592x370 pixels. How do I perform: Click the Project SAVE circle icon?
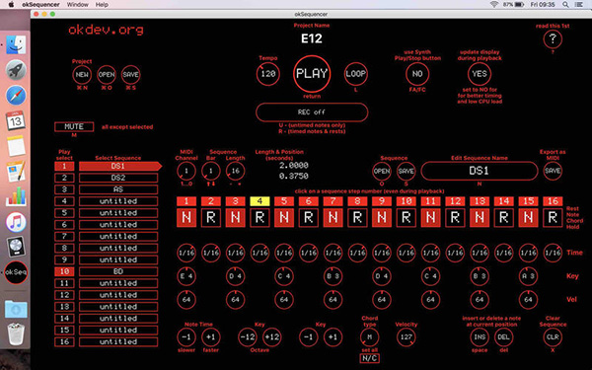tap(130, 74)
